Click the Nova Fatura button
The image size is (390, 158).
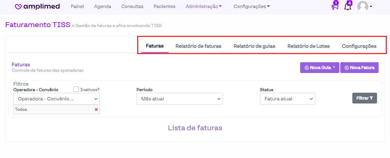point(359,68)
